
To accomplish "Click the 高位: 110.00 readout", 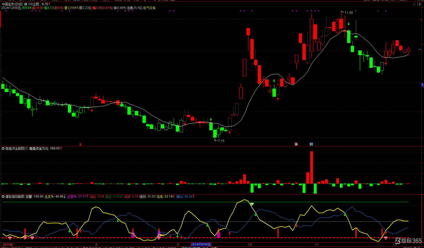I will coord(114,197).
